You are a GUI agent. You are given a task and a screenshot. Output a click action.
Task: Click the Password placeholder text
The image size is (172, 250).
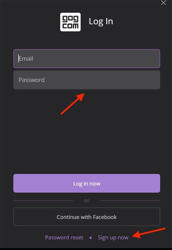coord(32,80)
